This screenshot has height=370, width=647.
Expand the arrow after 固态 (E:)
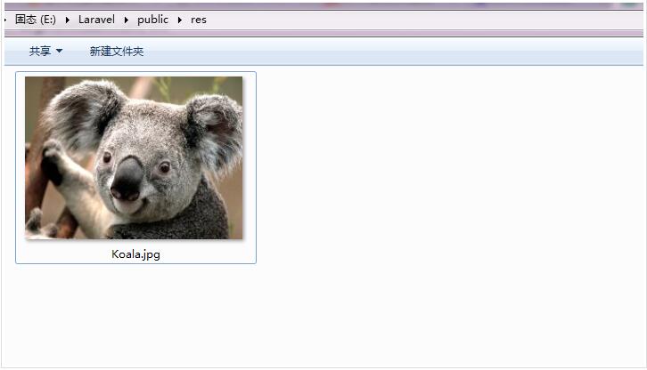(x=67, y=20)
